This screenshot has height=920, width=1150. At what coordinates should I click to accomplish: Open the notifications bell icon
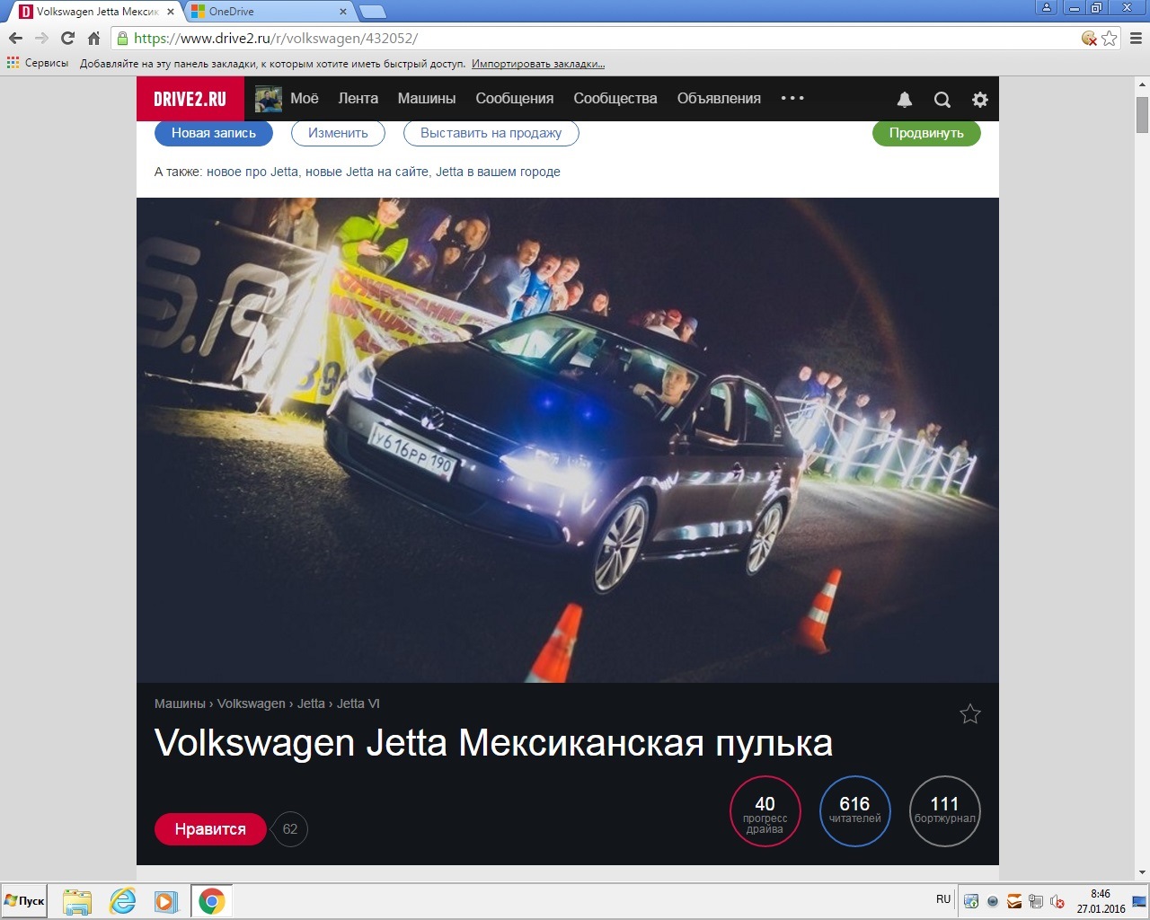coord(905,100)
